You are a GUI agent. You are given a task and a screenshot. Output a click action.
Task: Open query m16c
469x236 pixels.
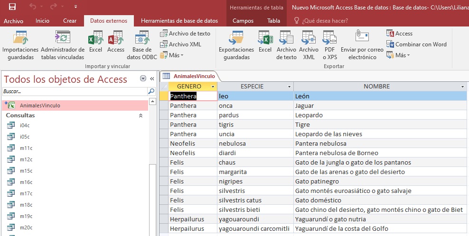pos(26,182)
